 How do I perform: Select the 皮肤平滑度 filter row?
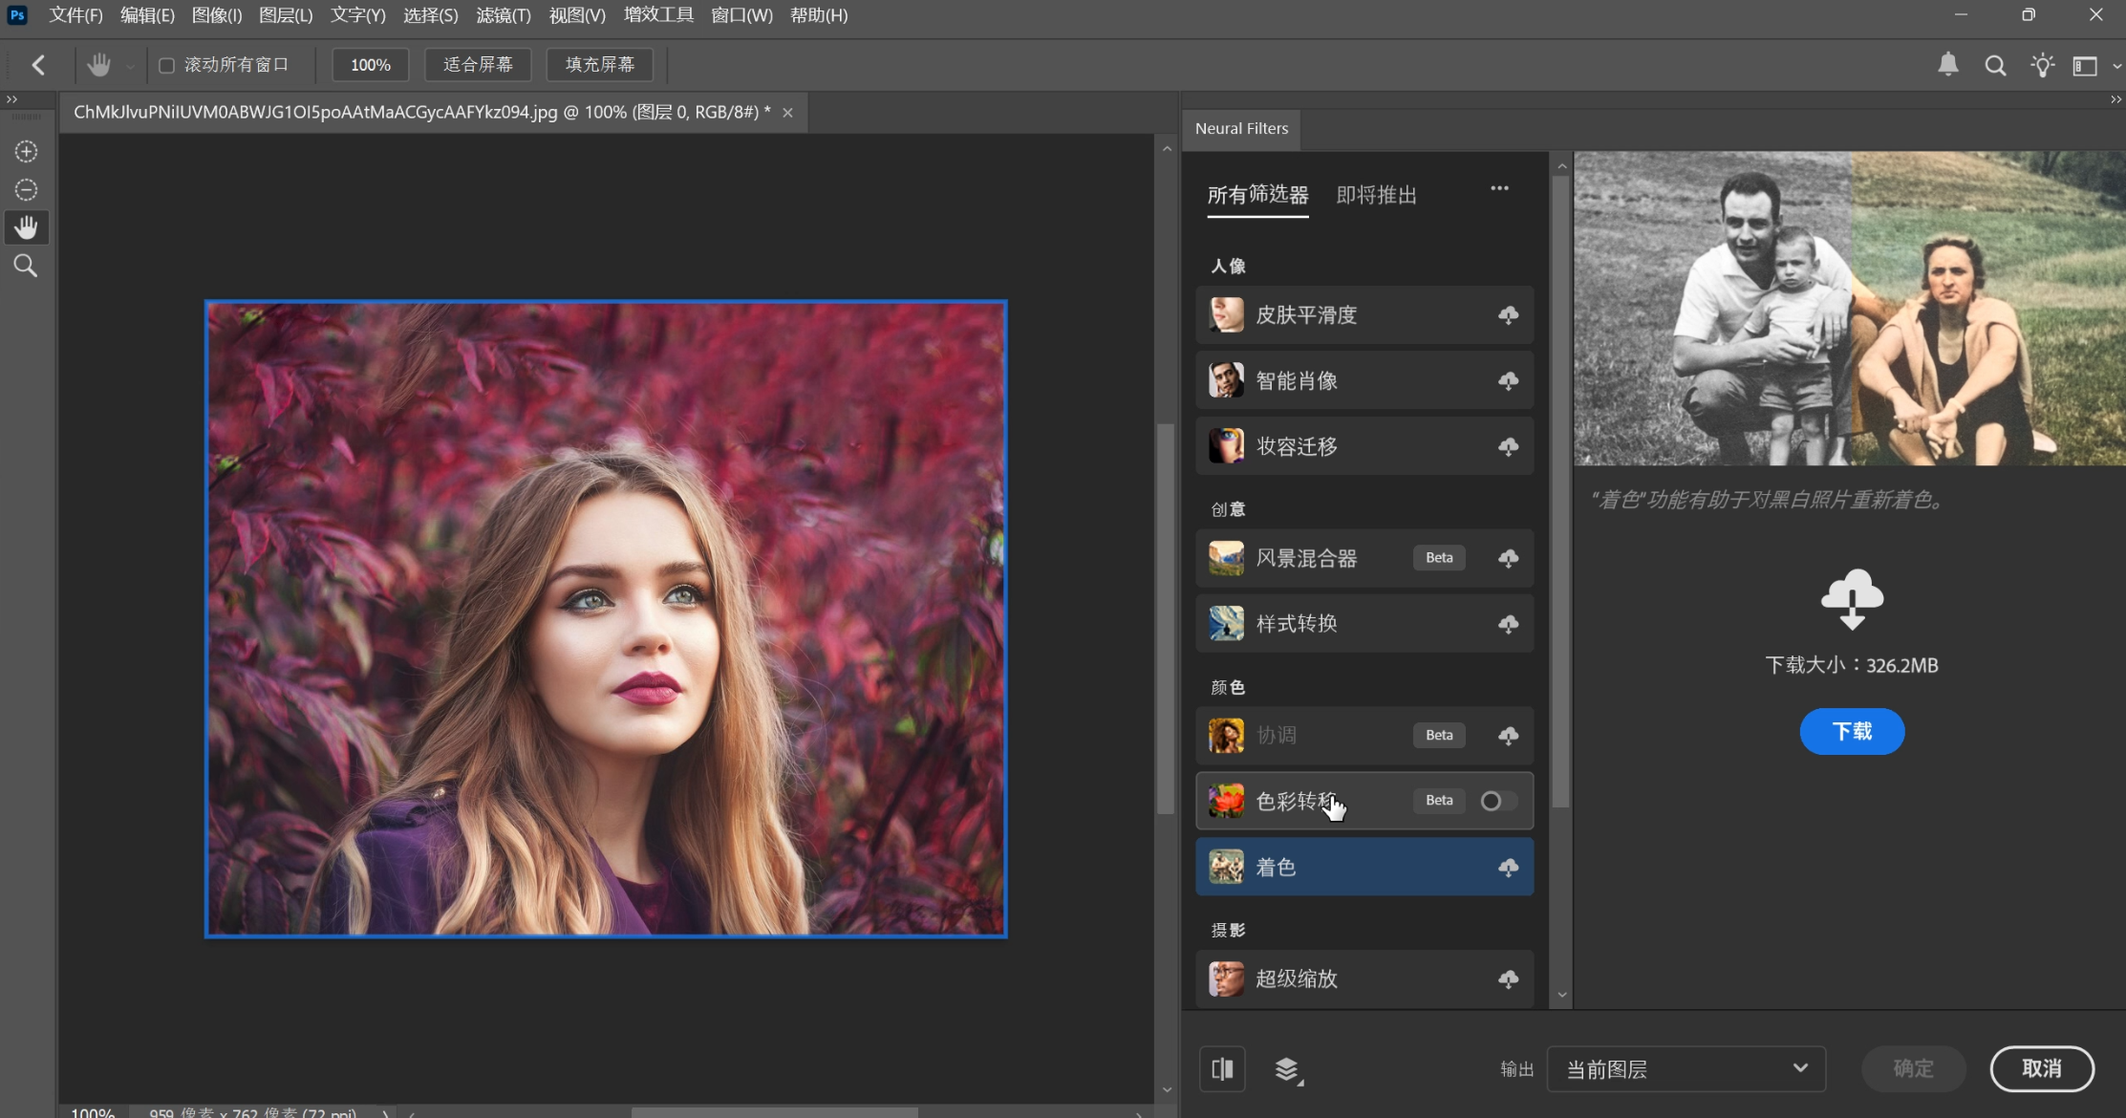(1364, 315)
